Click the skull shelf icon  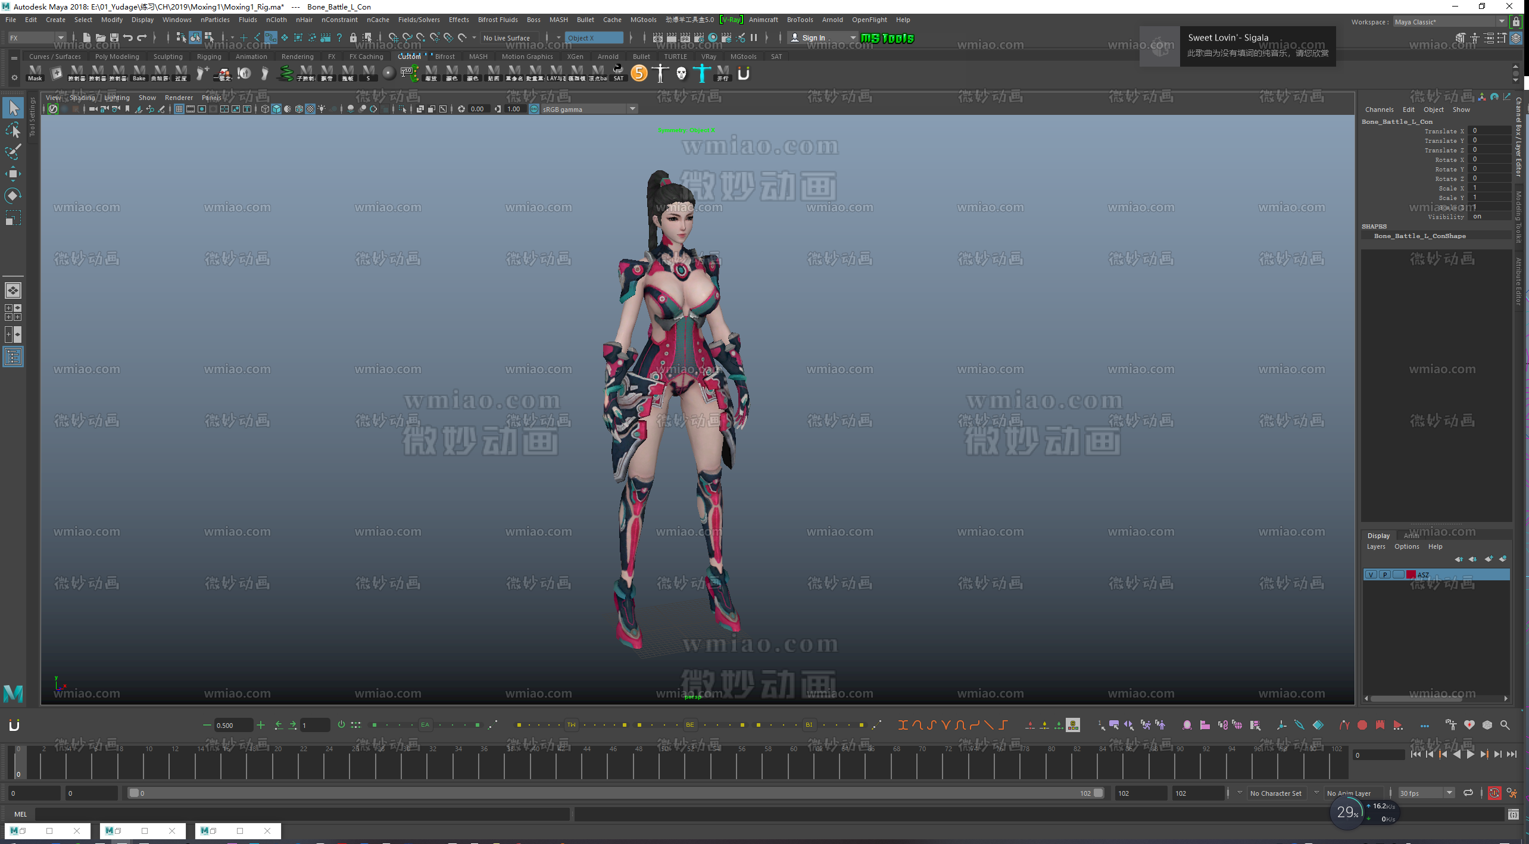pyautogui.click(x=681, y=73)
